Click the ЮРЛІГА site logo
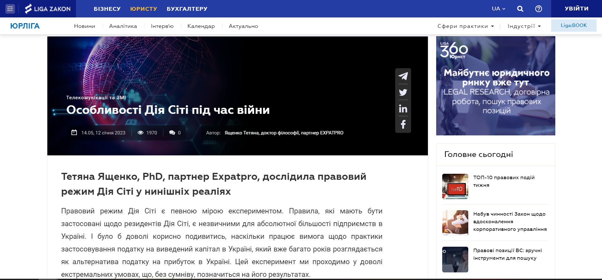602x280 pixels. click(25, 26)
